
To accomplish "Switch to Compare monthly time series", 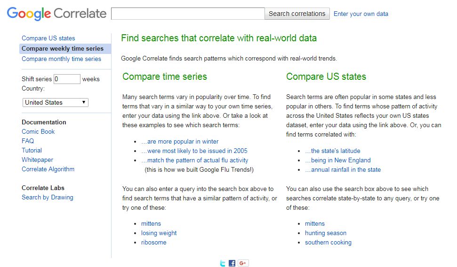I will 61,59.
